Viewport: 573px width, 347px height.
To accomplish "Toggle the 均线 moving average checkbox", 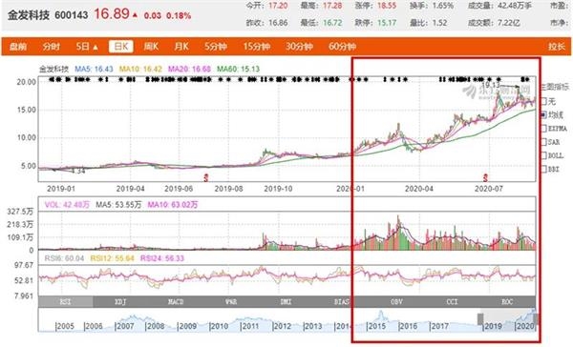I will coord(543,115).
